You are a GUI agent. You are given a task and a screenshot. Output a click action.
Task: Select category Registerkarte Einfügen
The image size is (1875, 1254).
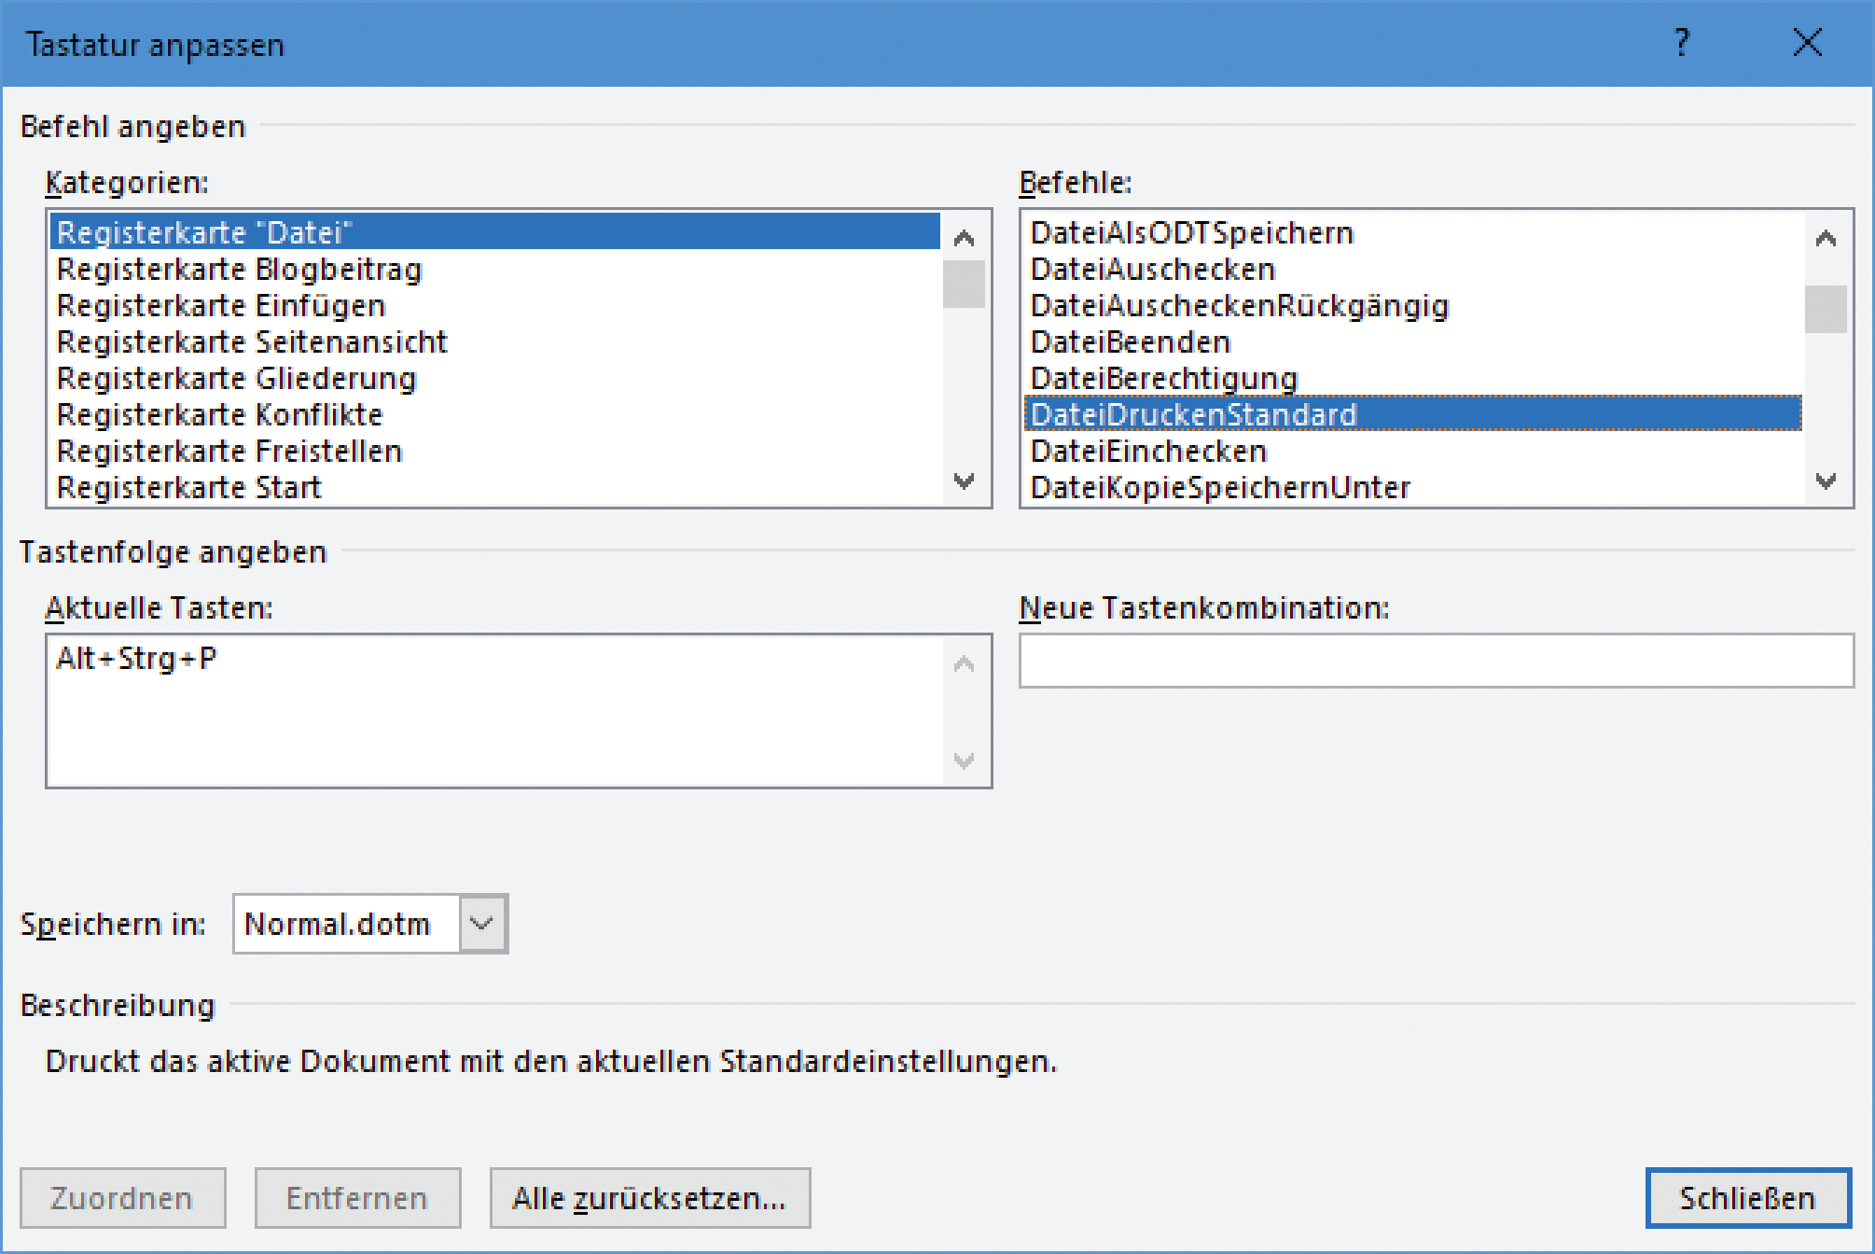(221, 306)
